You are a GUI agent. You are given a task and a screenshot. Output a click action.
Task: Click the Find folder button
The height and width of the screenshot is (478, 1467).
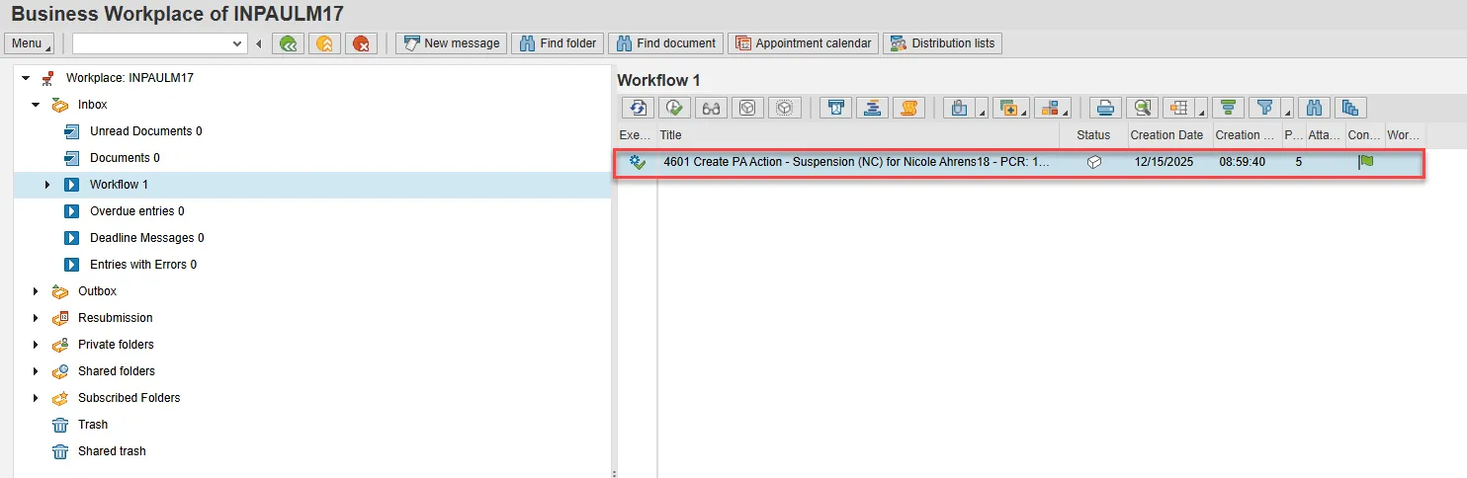tap(558, 43)
